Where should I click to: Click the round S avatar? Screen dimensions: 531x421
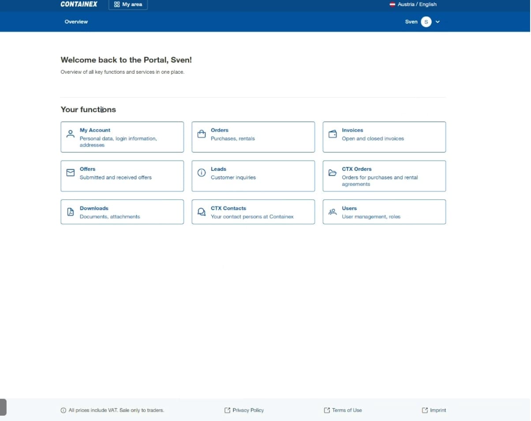[x=426, y=22]
